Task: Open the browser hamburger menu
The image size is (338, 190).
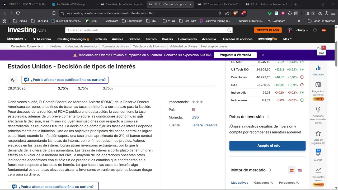Action: [333, 13]
